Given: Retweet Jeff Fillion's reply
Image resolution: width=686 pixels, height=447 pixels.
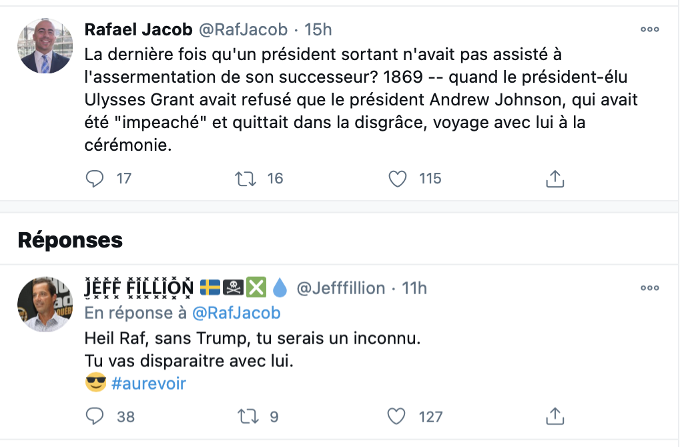Looking at the screenshot, I should (x=249, y=416).
